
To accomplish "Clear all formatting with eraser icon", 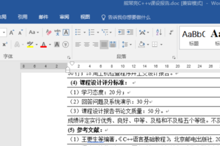I will click(49, 32).
